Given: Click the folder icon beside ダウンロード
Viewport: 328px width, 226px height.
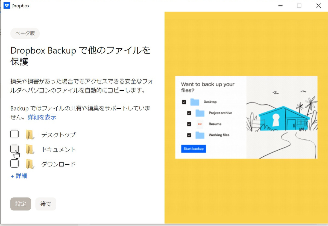Looking at the screenshot, I should click(30, 163).
